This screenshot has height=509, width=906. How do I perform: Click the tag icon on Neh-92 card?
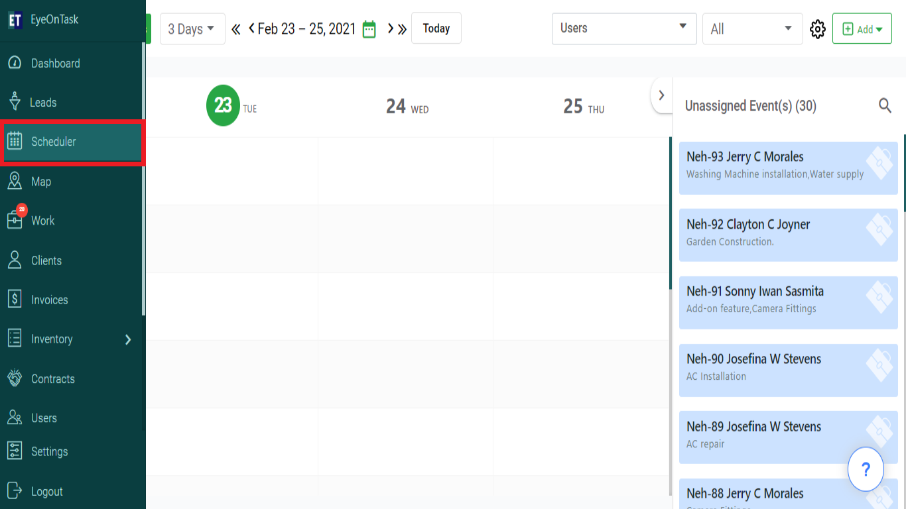tap(879, 231)
